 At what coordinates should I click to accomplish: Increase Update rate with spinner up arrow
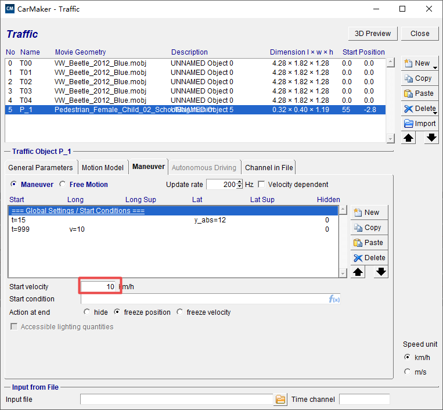240,182
